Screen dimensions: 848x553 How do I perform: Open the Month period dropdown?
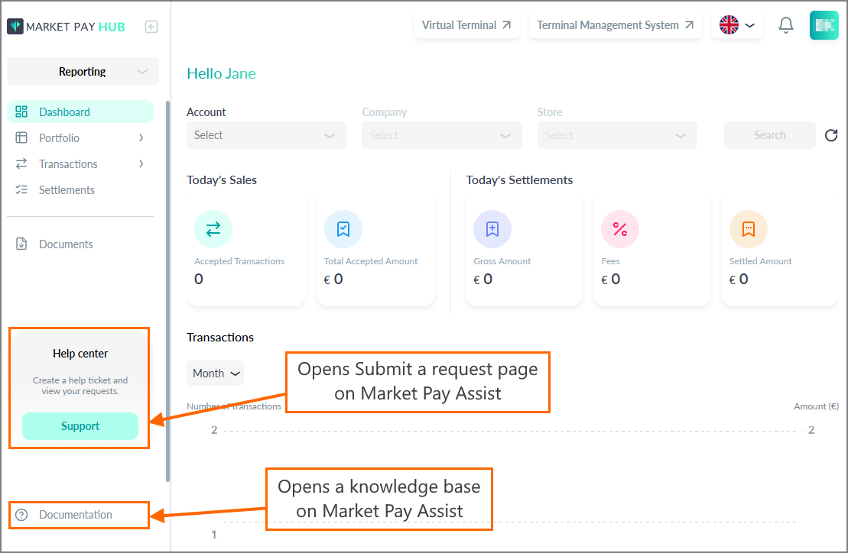[215, 374]
